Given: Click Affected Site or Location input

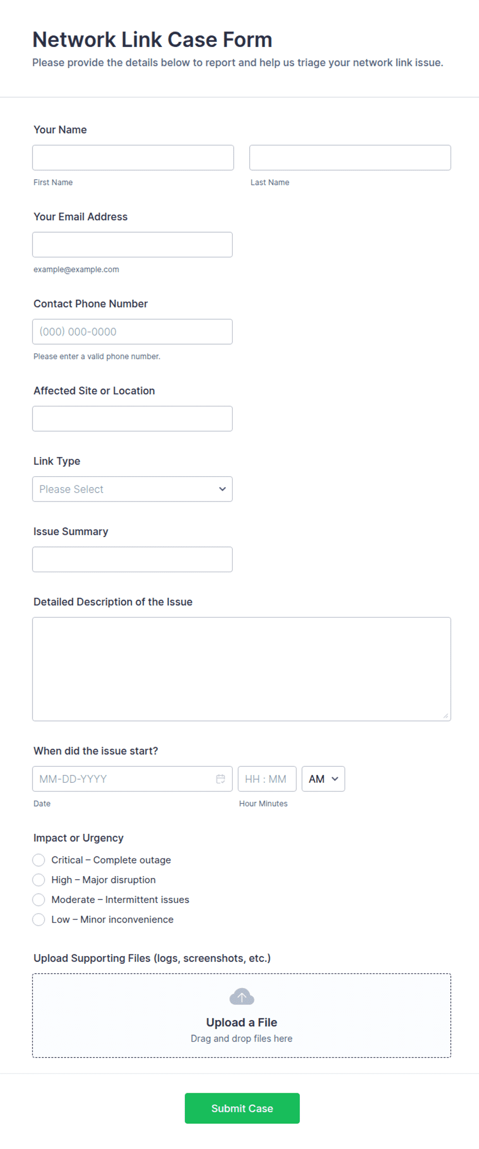Looking at the screenshot, I should click(x=132, y=418).
